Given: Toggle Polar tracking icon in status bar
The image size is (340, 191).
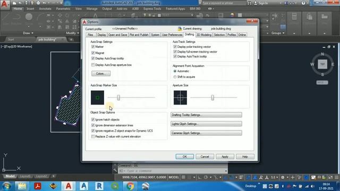Looking at the screenshot, I should [206, 177].
